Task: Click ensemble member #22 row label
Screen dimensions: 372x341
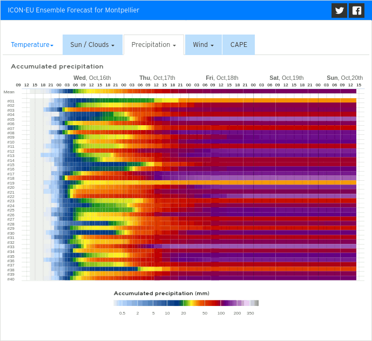Action: coord(11,196)
